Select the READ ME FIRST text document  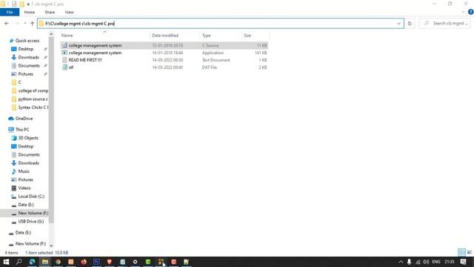coord(164,60)
